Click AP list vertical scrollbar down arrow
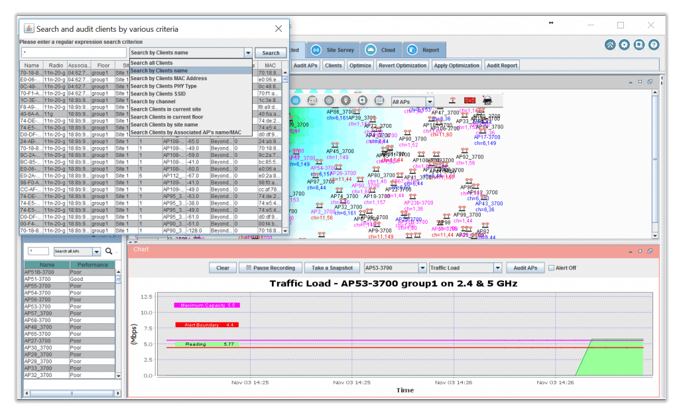This screenshot has width=683, height=416. click(119, 376)
